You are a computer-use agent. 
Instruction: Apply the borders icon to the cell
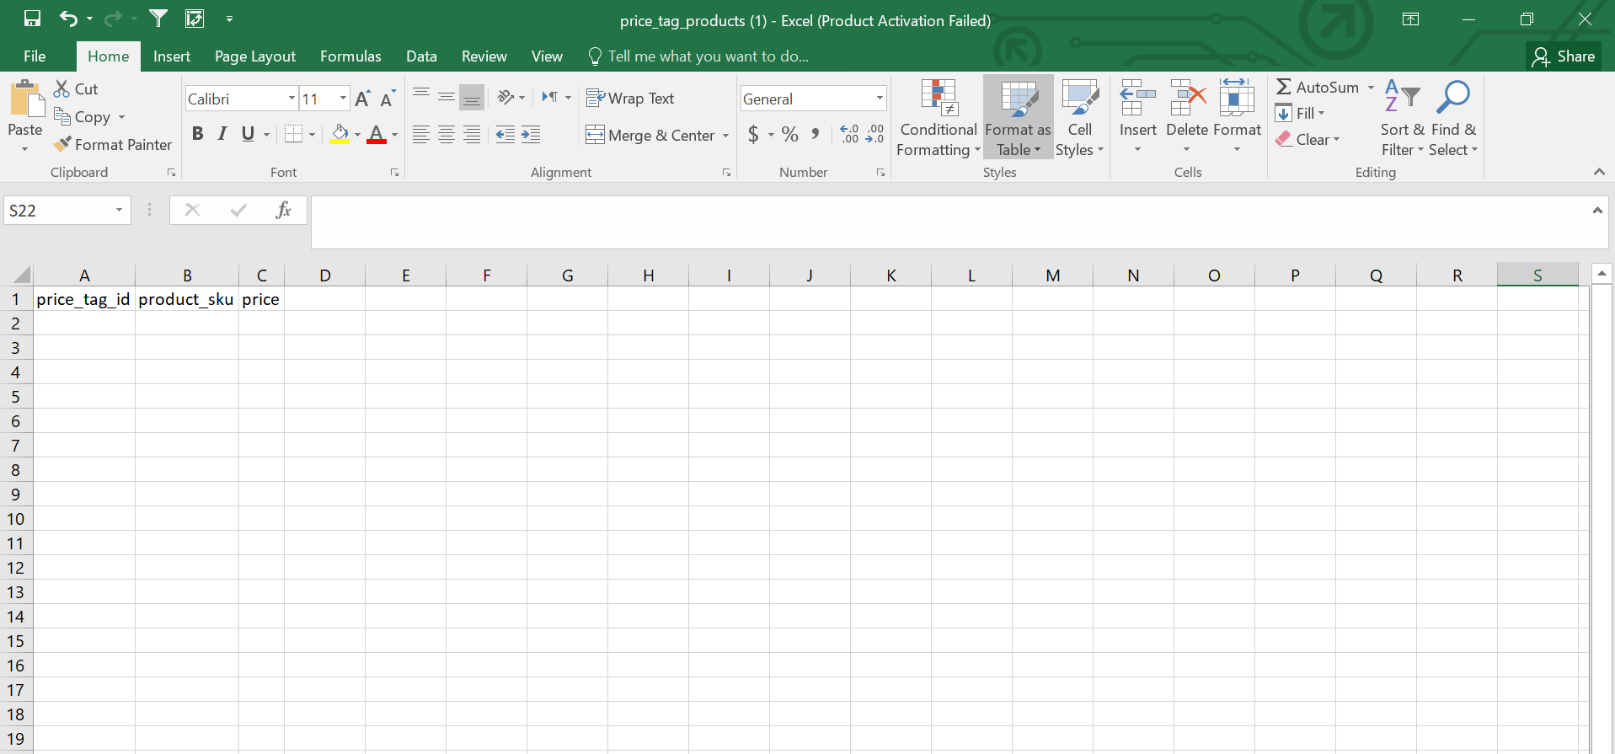click(x=293, y=134)
